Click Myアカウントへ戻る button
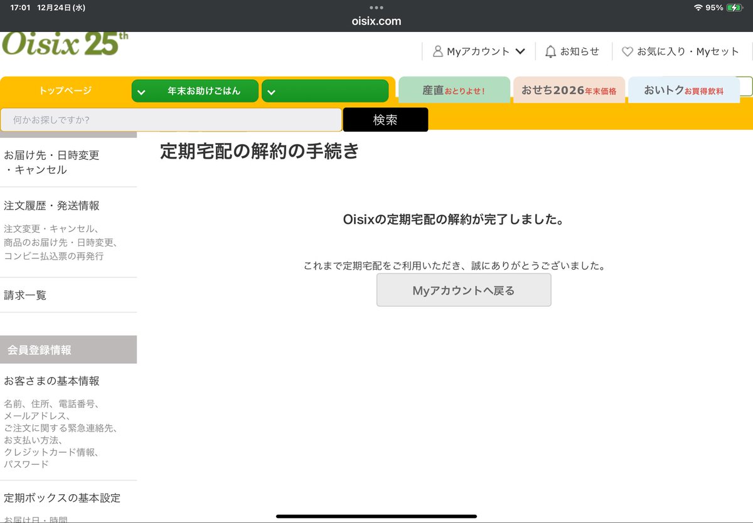Viewport: 753px width, 523px height. 464,290
